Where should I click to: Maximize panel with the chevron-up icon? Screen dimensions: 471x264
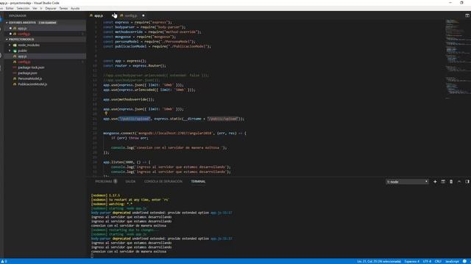click(x=459, y=182)
